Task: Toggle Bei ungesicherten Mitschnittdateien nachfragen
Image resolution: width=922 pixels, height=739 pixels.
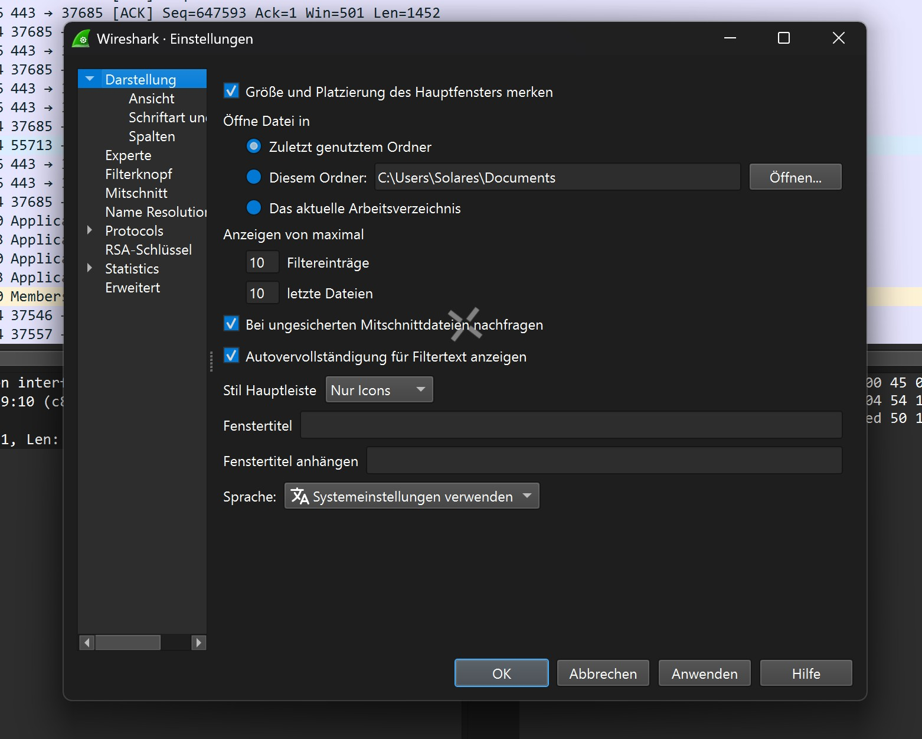Action: coord(231,324)
